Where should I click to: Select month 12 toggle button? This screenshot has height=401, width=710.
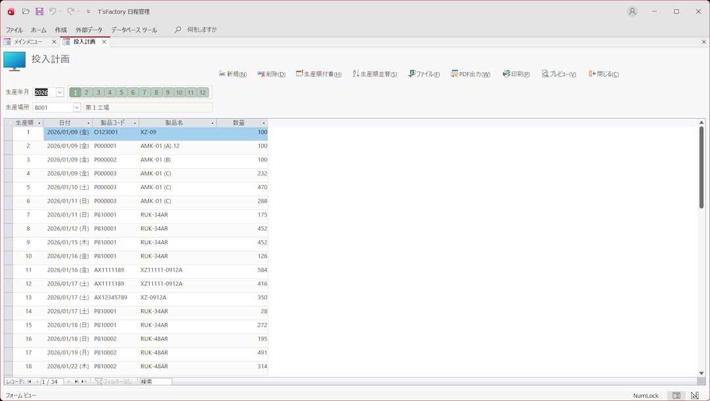tap(203, 93)
